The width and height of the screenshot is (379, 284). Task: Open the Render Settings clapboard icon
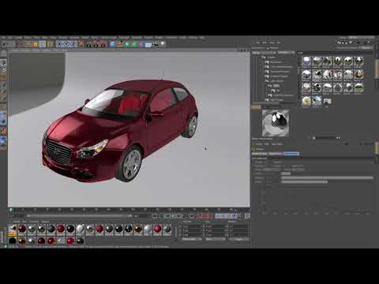tap(103, 44)
